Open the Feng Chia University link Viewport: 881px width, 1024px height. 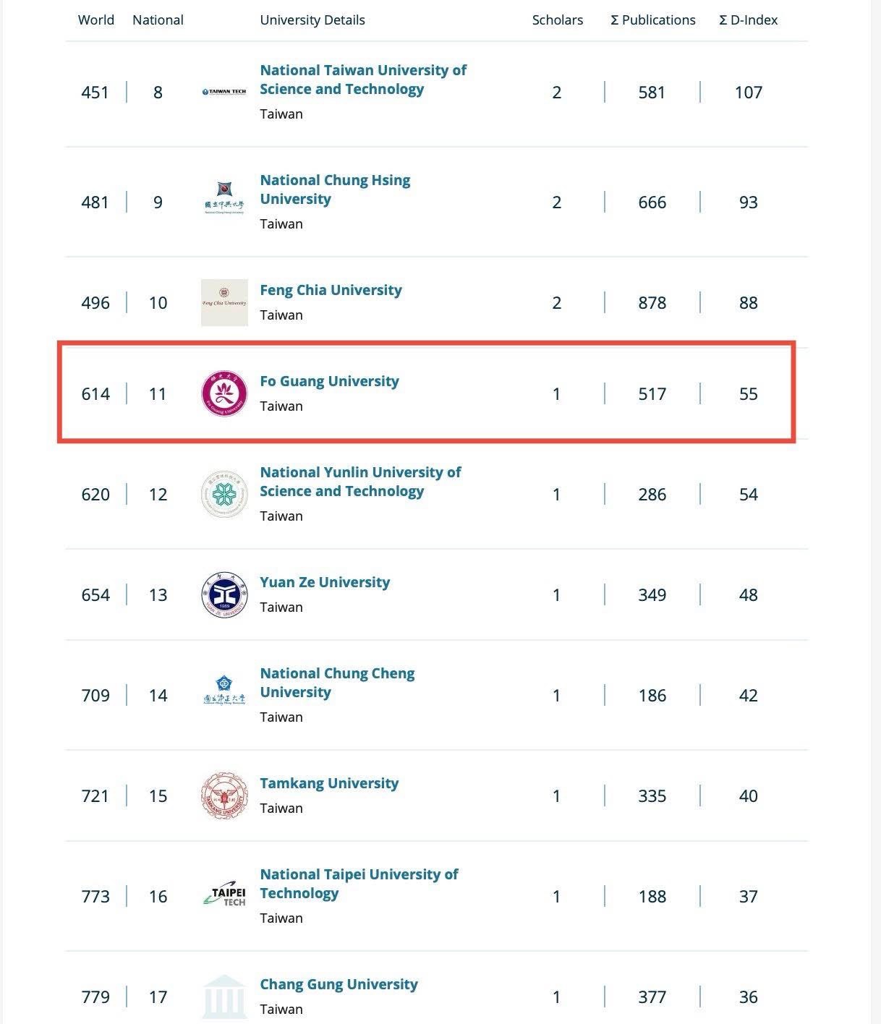click(331, 290)
